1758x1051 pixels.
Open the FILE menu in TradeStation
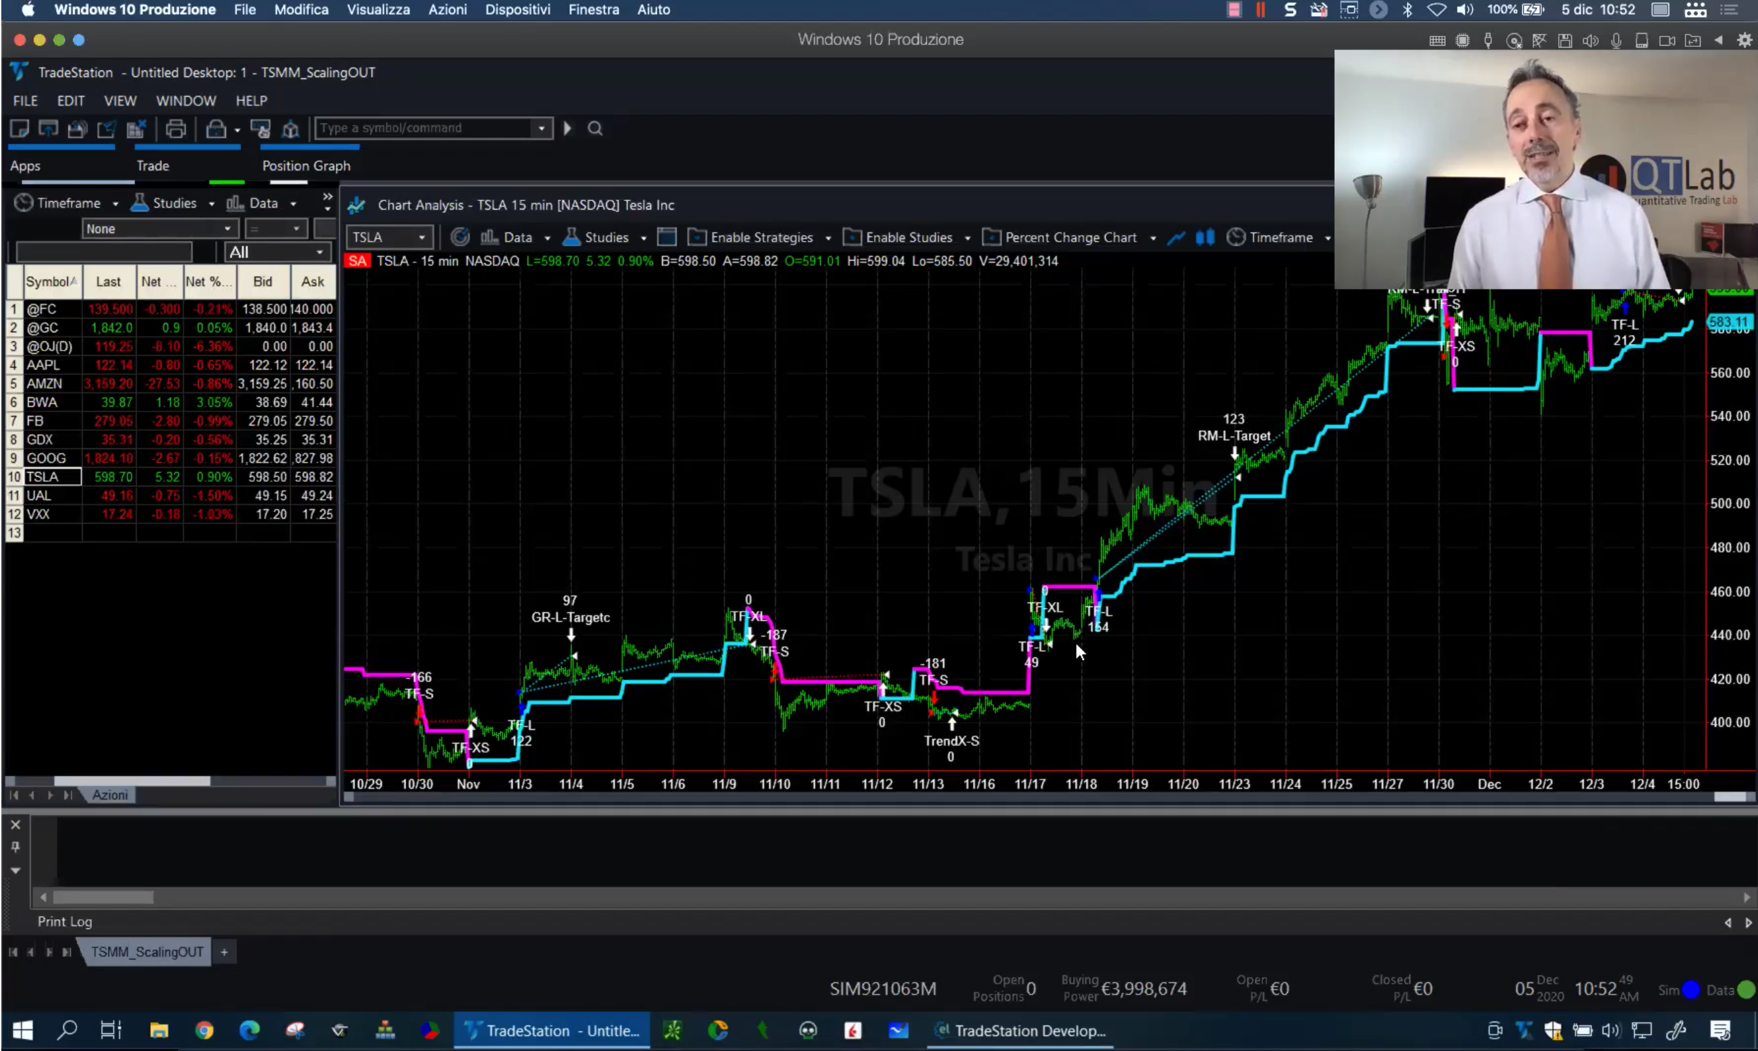(25, 101)
